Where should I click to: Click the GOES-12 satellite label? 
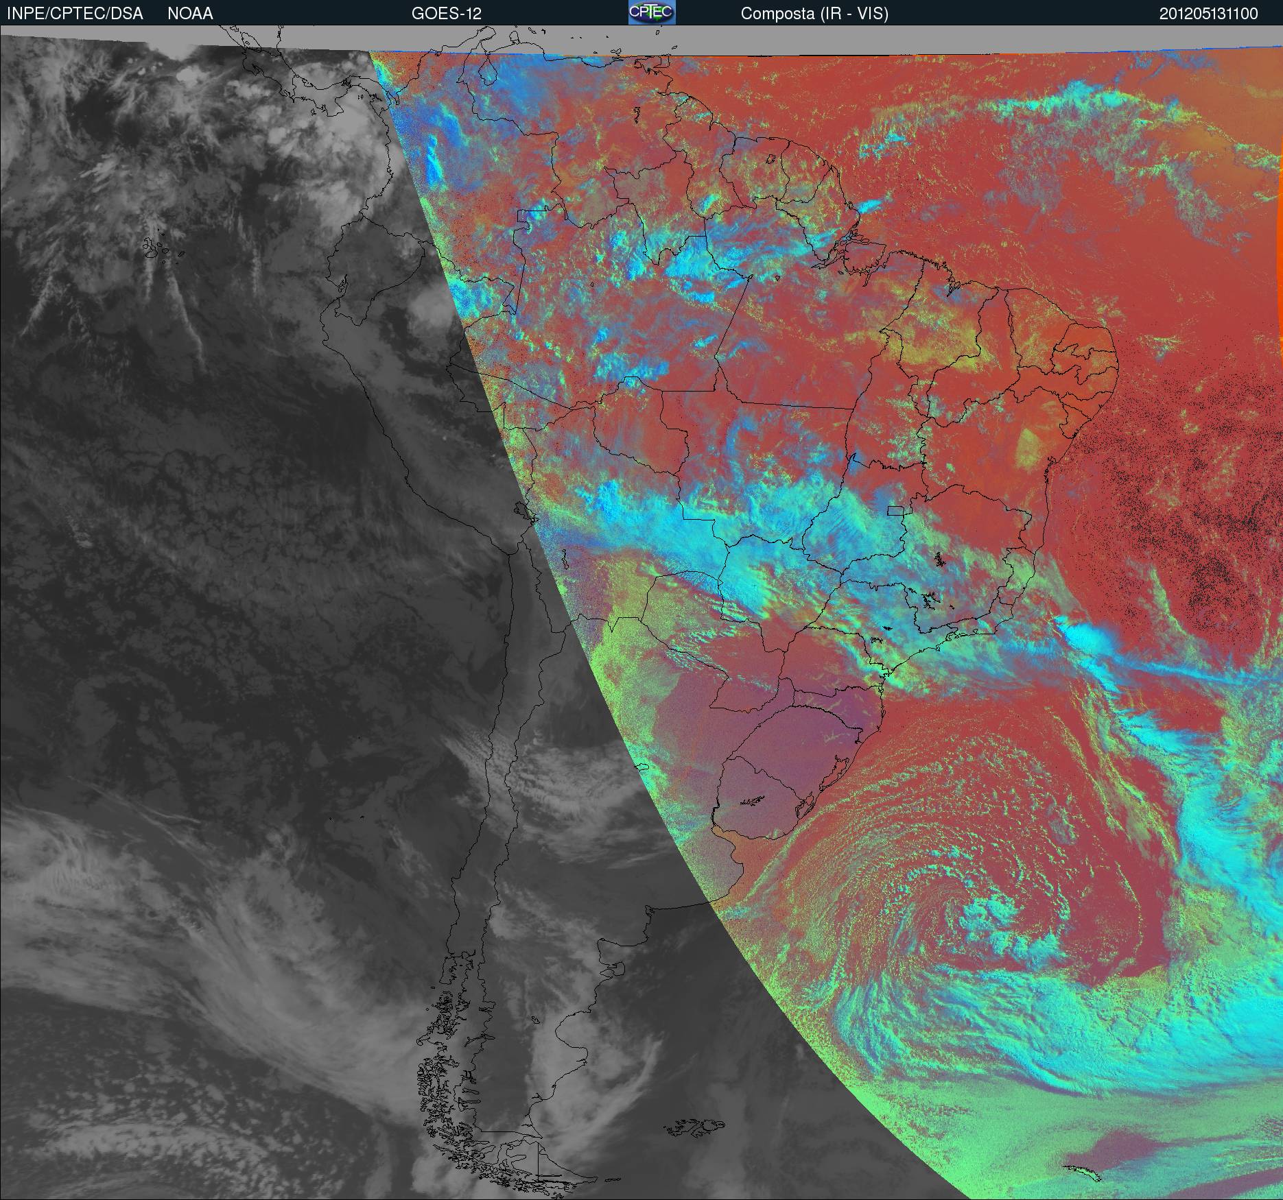[x=446, y=14]
